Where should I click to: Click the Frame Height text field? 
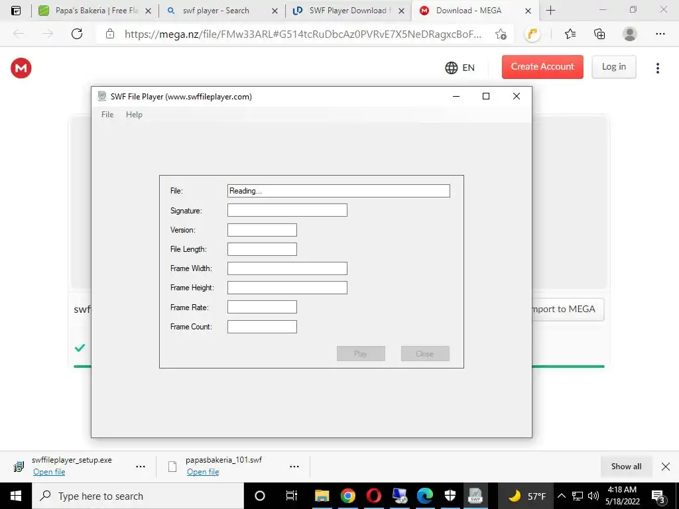287,288
